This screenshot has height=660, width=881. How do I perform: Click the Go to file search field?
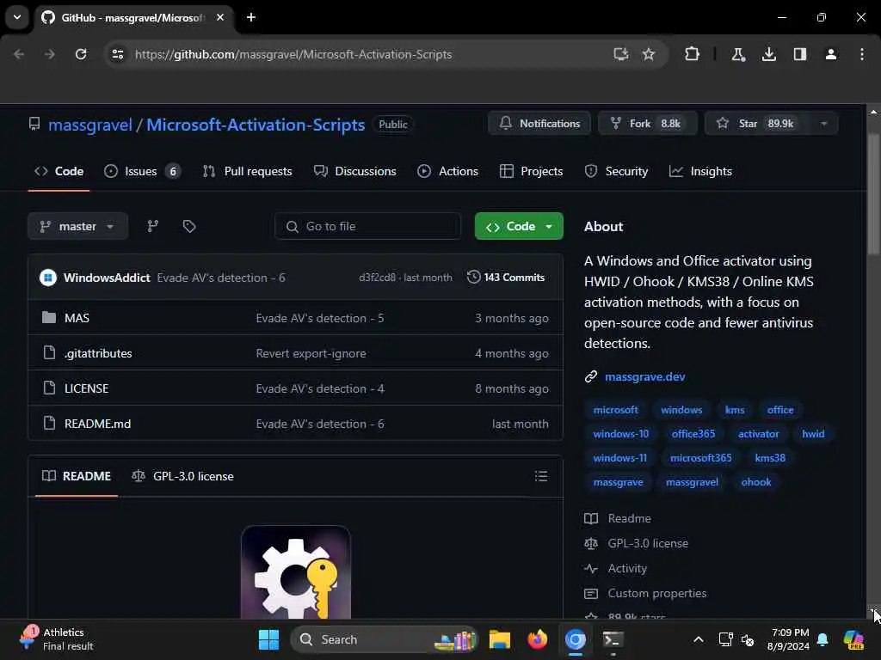(367, 226)
